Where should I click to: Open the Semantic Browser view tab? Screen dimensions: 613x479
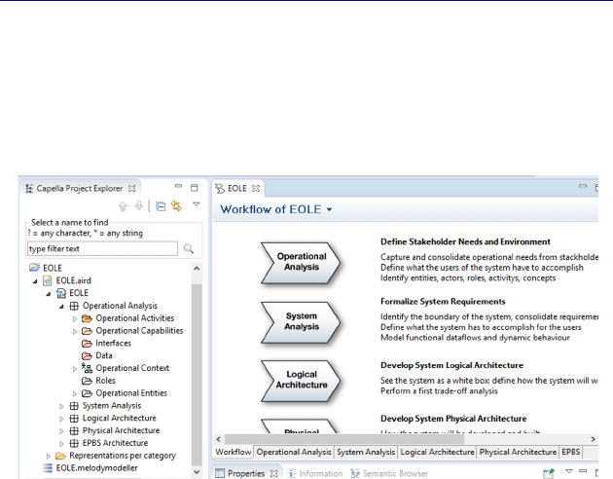tap(389, 473)
